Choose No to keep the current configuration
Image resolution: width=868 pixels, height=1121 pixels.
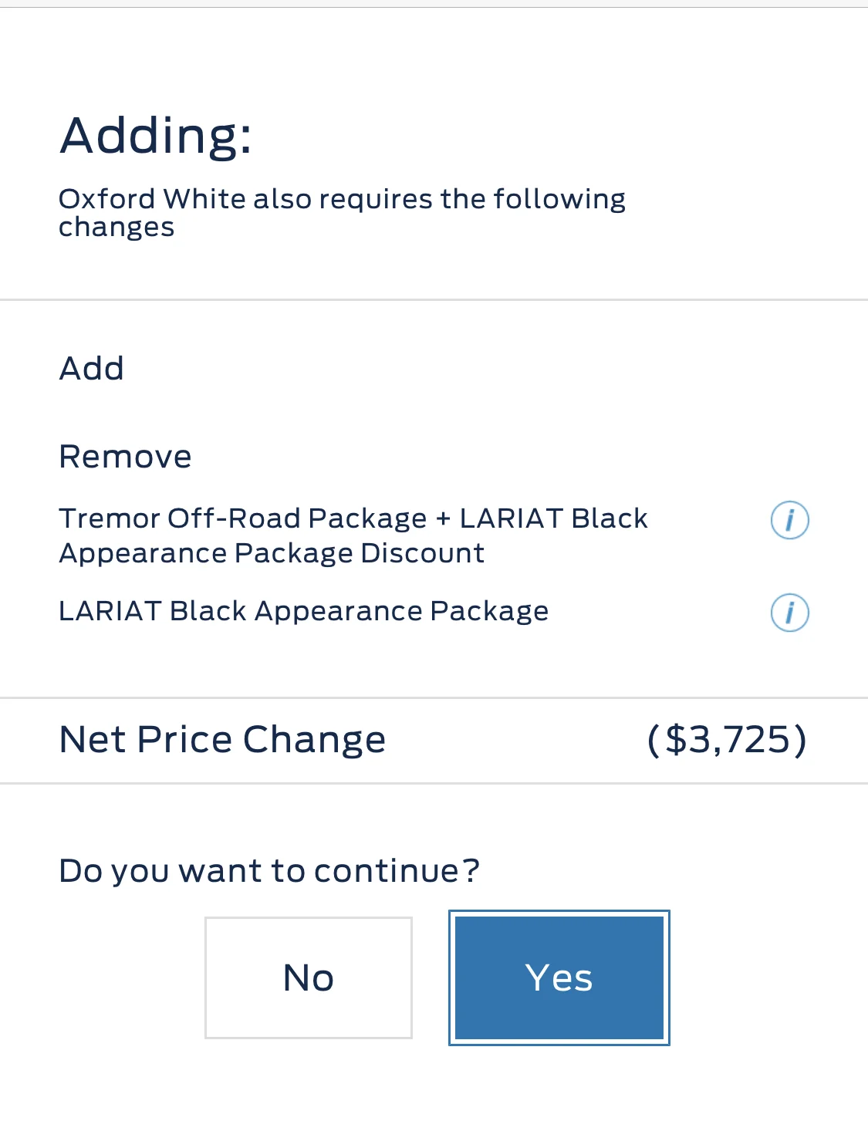[x=309, y=977]
